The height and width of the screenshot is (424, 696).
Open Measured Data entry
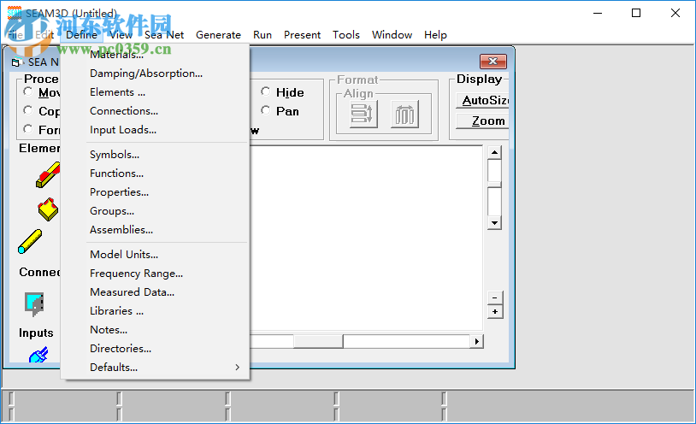point(155,292)
